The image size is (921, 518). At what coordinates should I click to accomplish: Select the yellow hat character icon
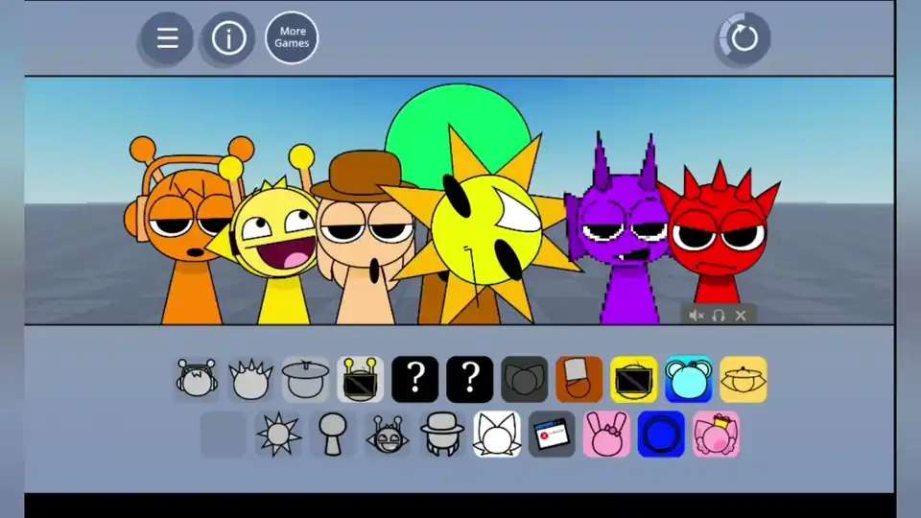[744, 380]
